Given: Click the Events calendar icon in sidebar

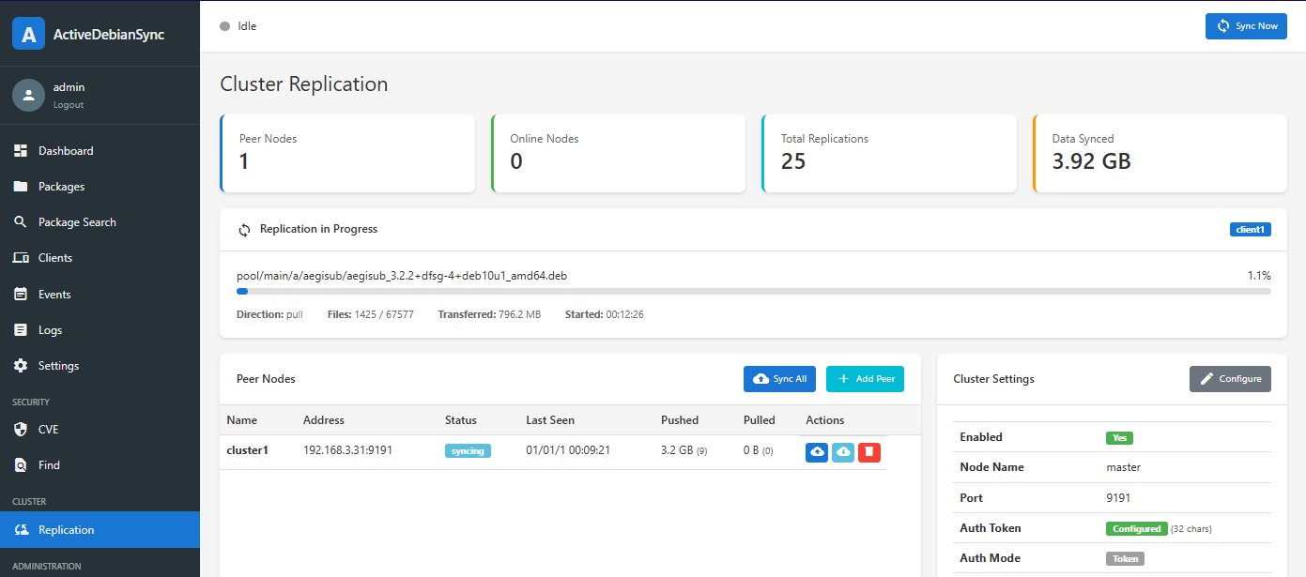Looking at the screenshot, I should [x=21, y=295].
